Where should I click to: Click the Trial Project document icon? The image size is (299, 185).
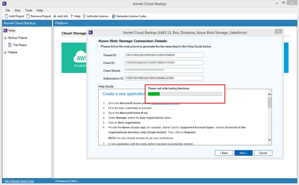(x=10, y=45)
